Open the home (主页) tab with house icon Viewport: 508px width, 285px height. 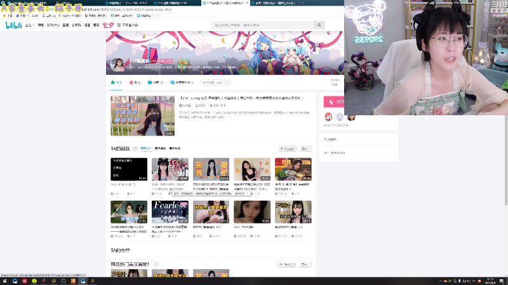click(116, 82)
